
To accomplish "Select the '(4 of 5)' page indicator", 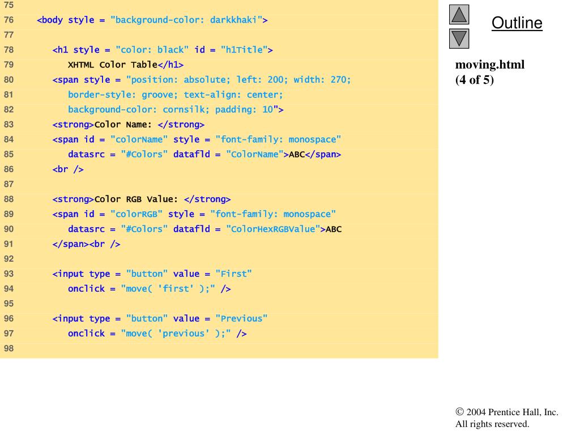I will [x=475, y=79].
